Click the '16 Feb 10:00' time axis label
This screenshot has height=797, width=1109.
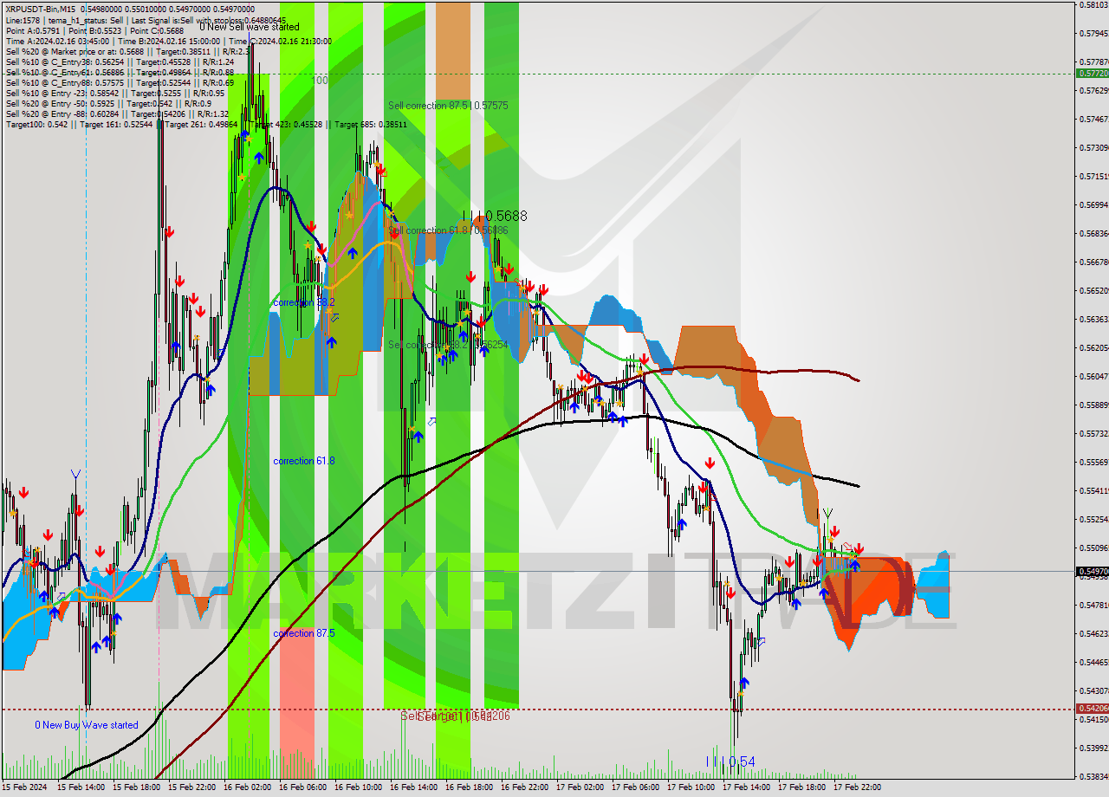coord(360,787)
